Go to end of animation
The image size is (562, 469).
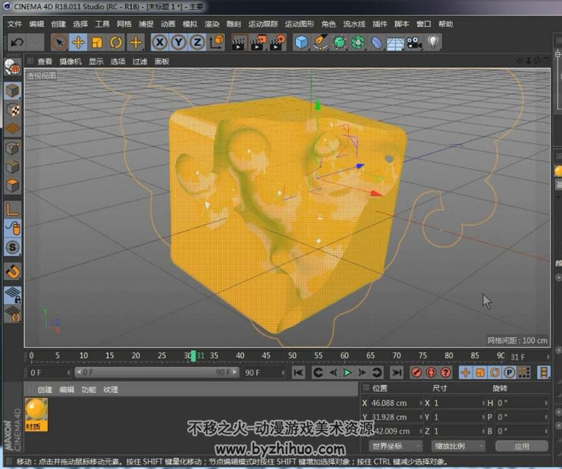(x=397, y=373)
